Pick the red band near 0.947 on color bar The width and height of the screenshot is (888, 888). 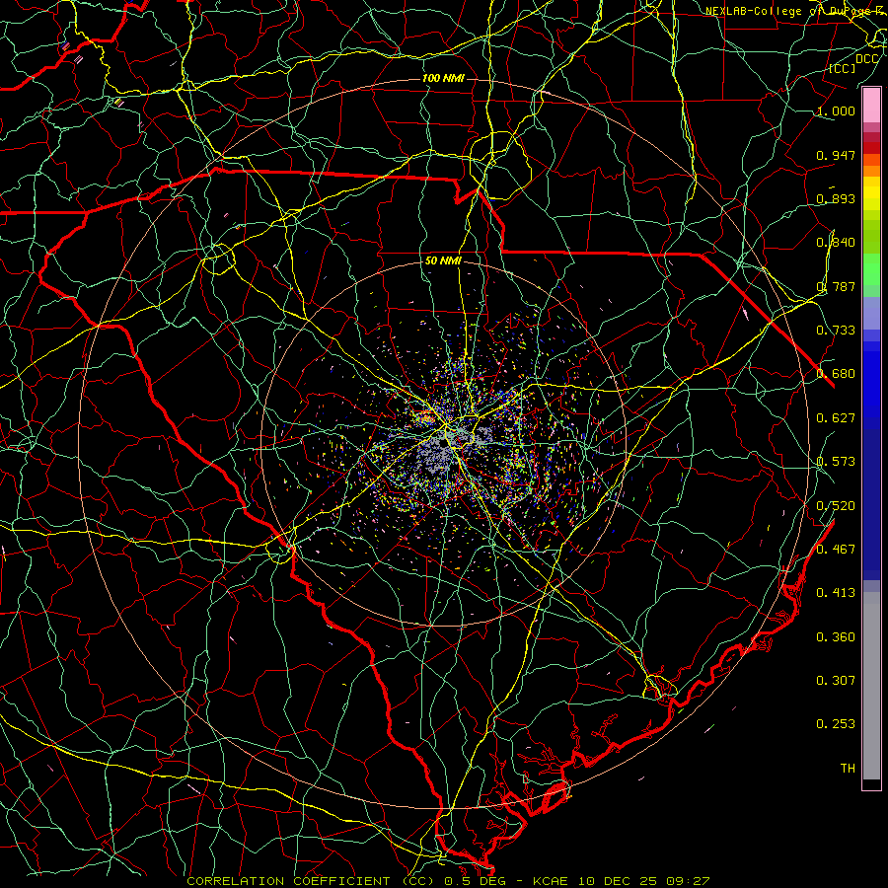(x=871, y=148)
